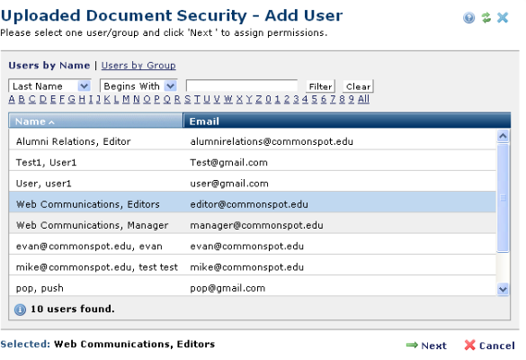Click the info icon beside users found
Viewport: 526px width, 360px height.
click(x=20, y=310)
